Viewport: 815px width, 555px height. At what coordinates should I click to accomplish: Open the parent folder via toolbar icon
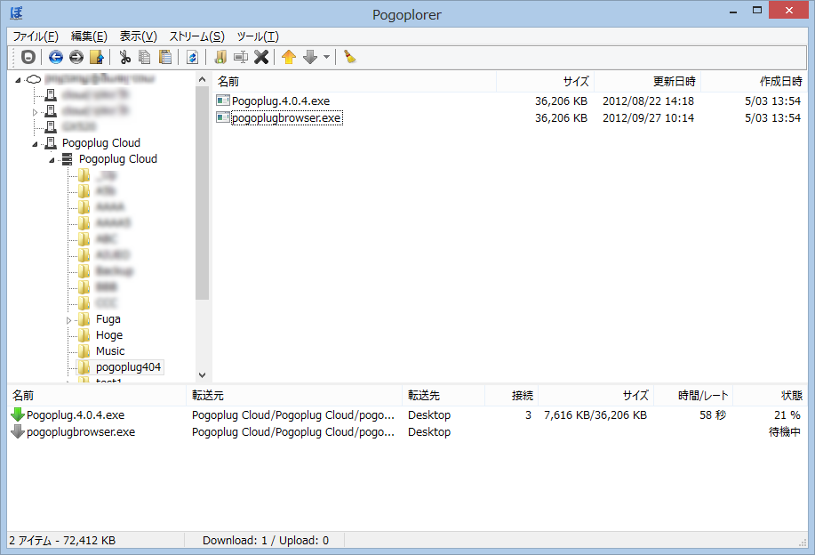pyautogui.click(x=97, y=57)
